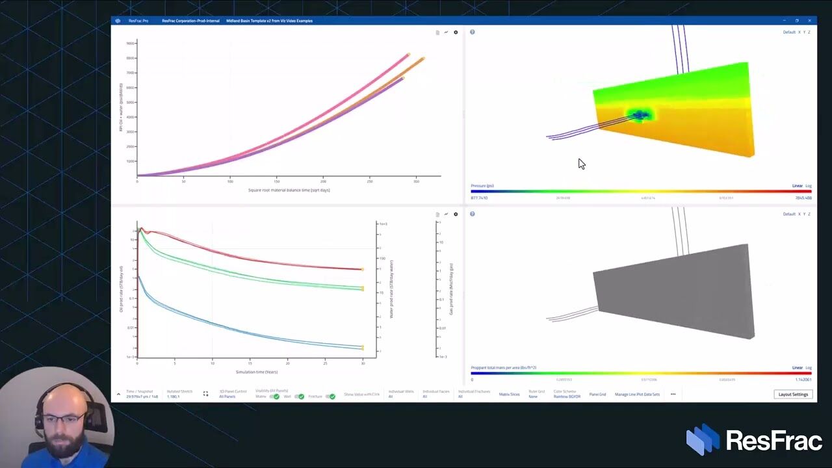Select Log scale for proppant legend

point(809,368)
